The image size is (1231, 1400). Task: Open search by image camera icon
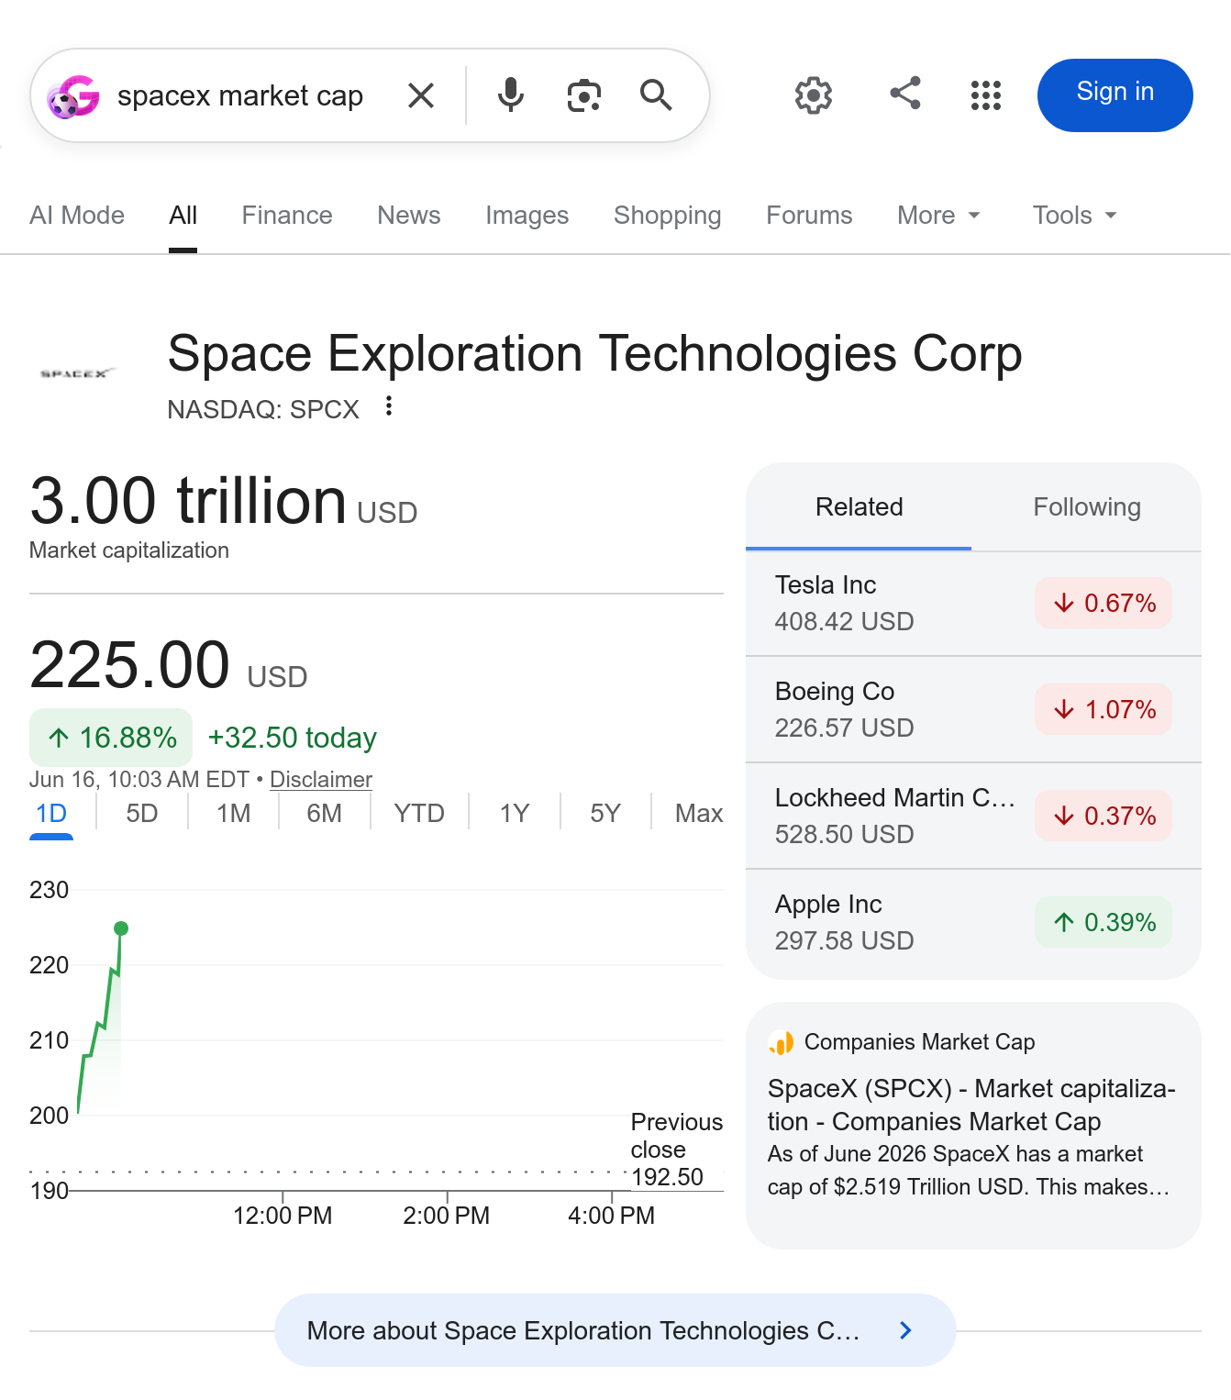click(584, 95)
